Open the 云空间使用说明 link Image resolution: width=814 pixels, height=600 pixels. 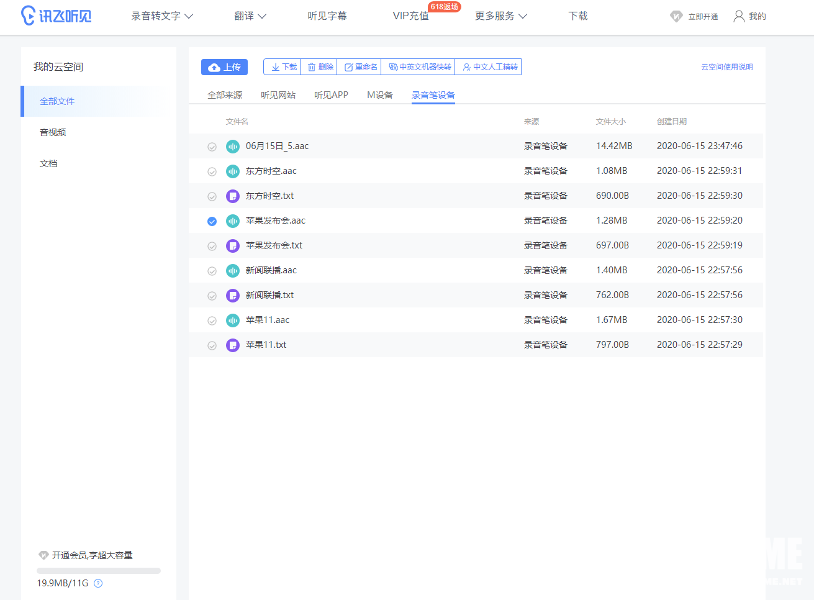click(x=727, y=67)
